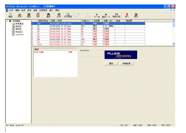Click the down arrow of results scrollbar

point(174,44)
